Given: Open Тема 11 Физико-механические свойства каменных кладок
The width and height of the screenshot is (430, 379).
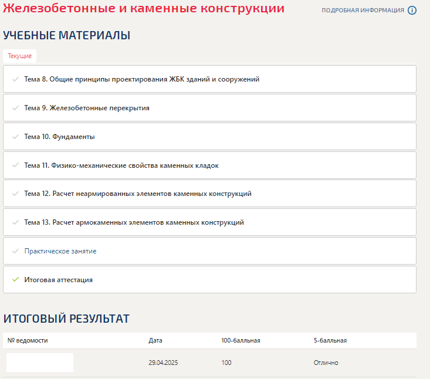Looking at the screenshot, I should [x=209, y=165].
